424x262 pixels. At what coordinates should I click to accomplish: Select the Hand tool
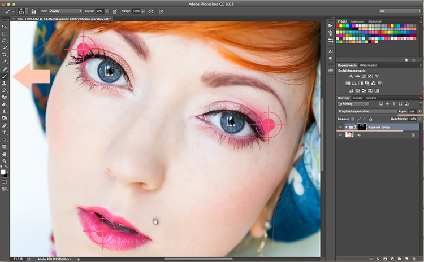point(5,154)
